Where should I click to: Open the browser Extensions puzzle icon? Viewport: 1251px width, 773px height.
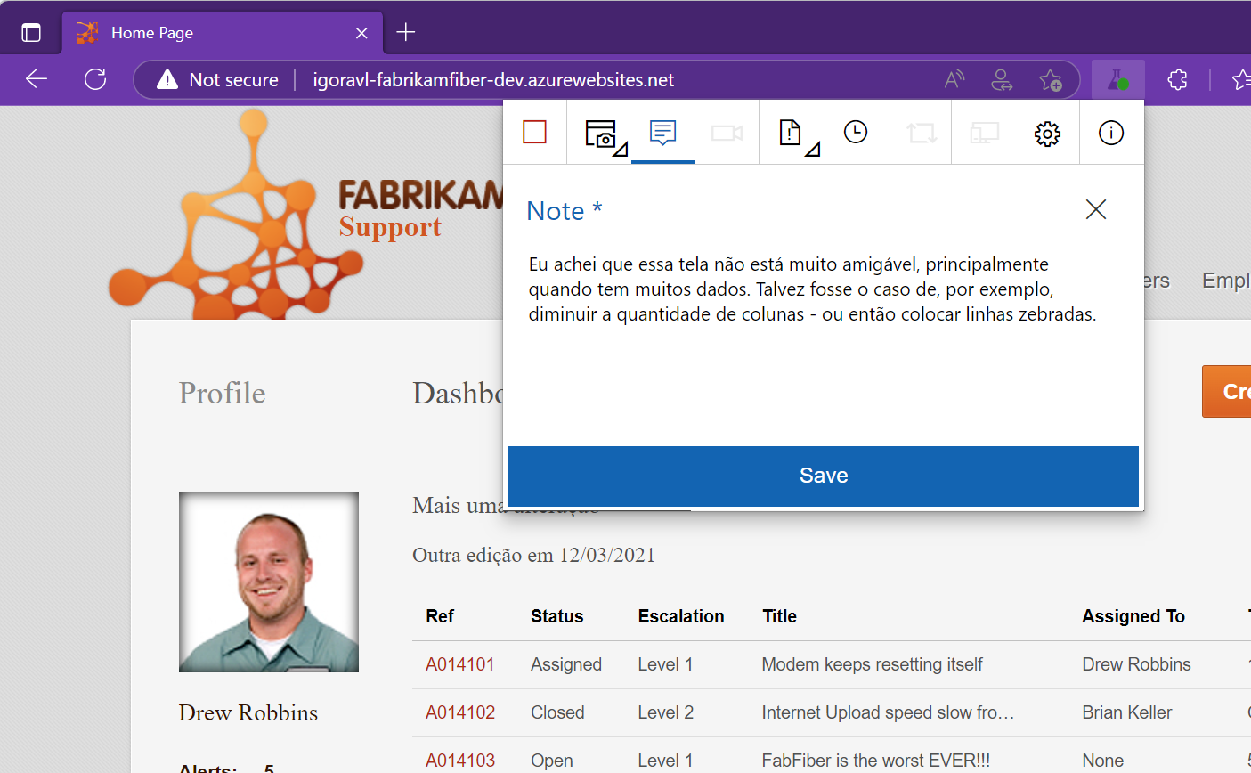1177,80
